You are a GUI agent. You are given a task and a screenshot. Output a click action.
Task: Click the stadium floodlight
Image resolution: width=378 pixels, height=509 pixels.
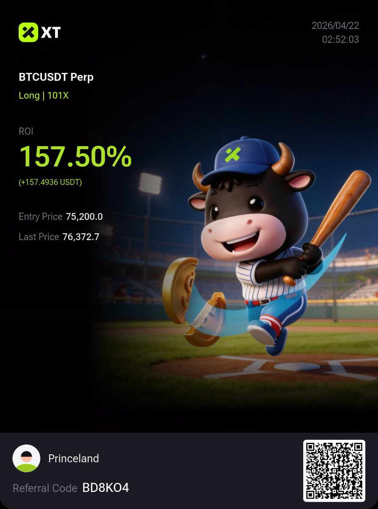tap(150, 184)
